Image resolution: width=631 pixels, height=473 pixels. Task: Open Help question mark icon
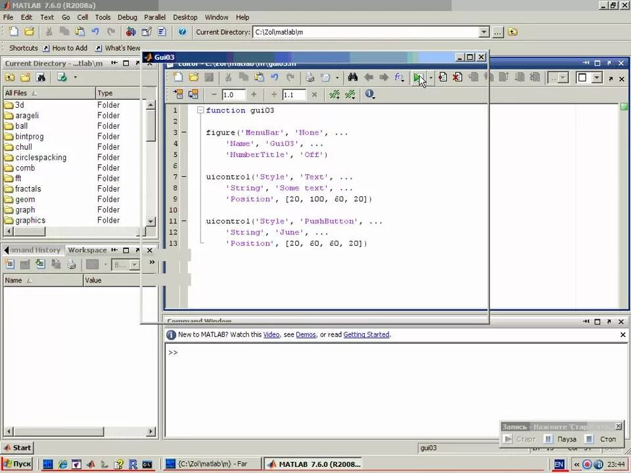(x=182, y=32)
